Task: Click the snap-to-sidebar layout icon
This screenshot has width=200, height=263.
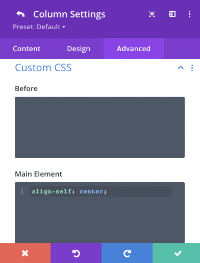Action: tap(172, 14)
